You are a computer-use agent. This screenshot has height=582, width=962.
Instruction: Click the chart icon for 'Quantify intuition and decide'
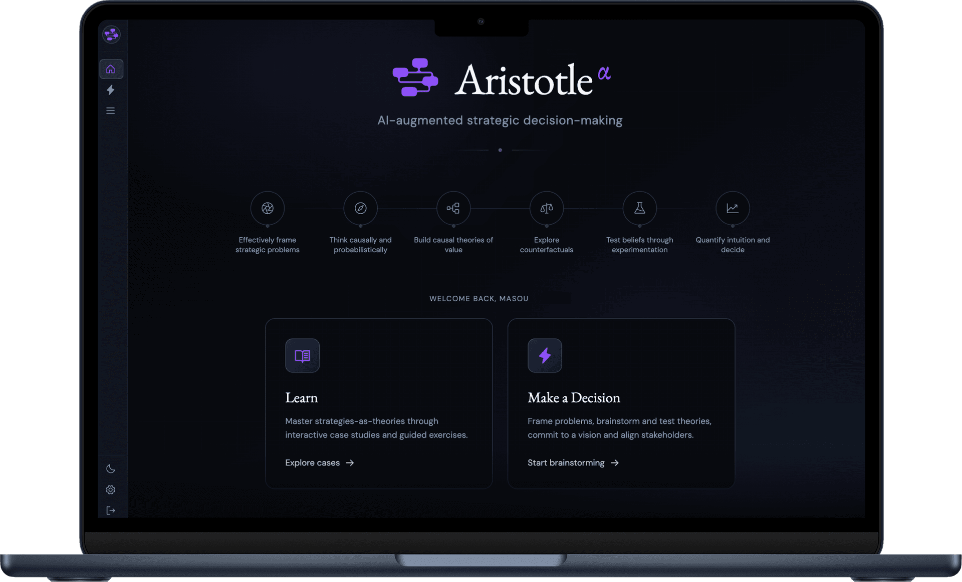pyautogui.click(x=732, y=208)
